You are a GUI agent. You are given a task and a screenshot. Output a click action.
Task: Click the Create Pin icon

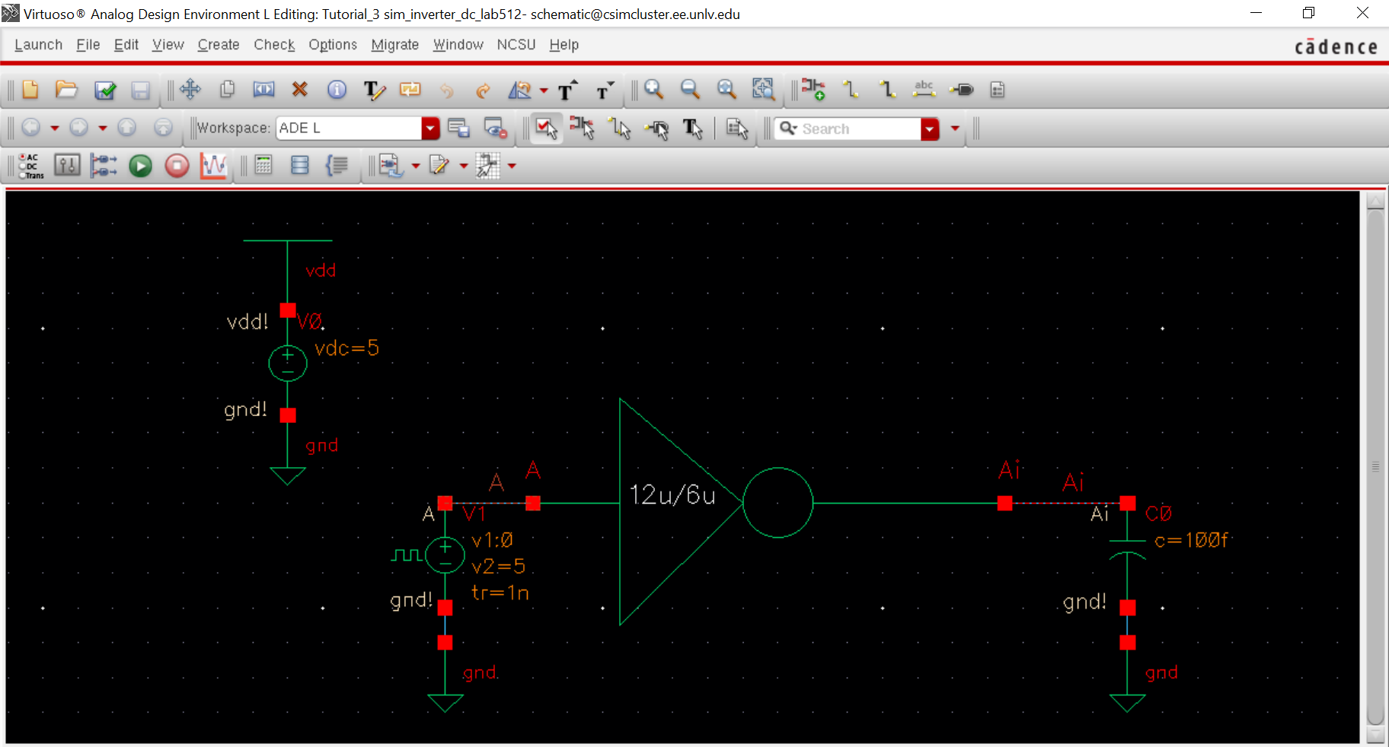pos(962,90)
